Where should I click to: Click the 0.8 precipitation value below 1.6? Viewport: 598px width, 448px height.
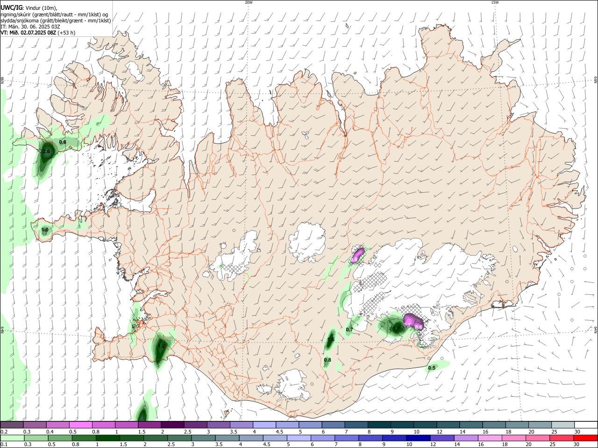click(x=327, y=360)
